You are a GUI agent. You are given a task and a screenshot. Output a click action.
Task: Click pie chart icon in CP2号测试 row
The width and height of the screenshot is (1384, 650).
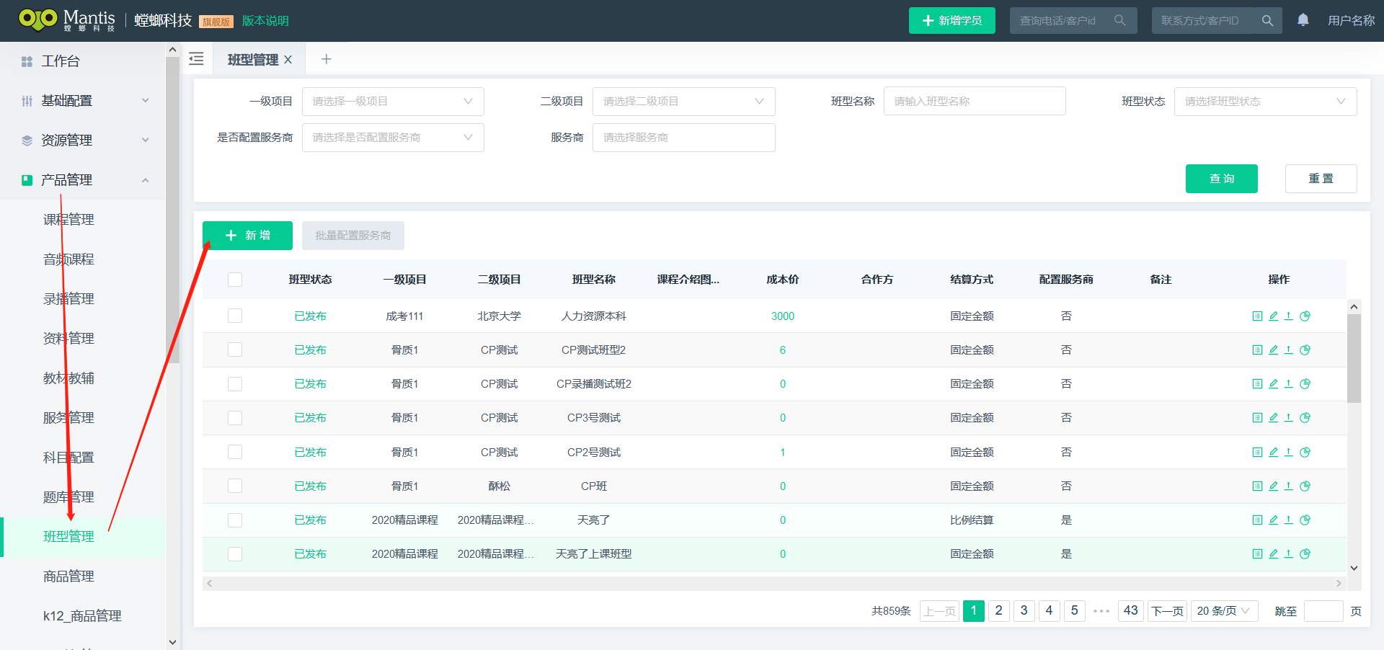pos(1305,453)
